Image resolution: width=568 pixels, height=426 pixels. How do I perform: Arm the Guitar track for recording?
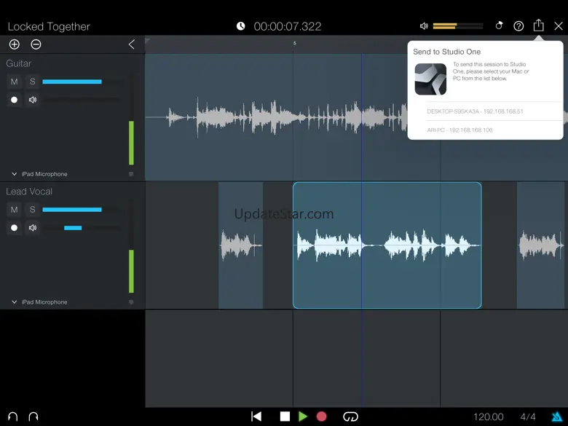(14, 100)
